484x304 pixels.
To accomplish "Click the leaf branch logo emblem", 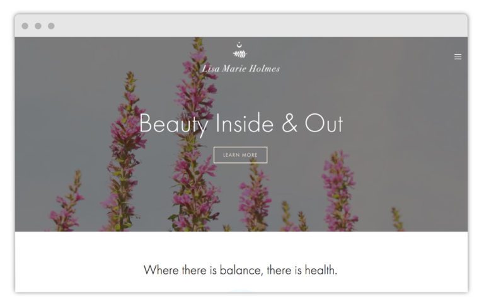I will [x=240, y=54].
